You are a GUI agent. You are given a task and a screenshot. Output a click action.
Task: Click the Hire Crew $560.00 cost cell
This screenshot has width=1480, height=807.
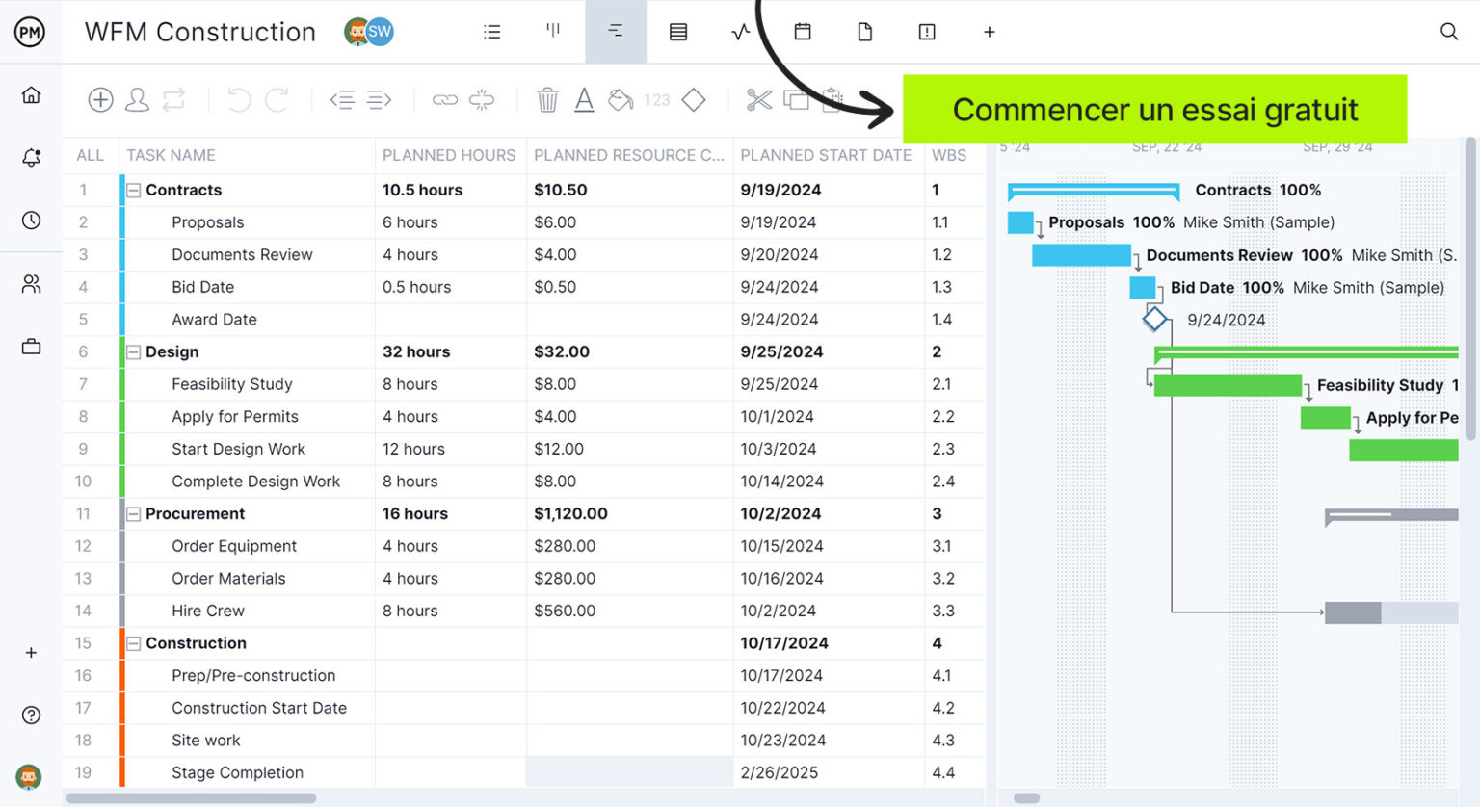pyautogui.click(x=629, y=611)
